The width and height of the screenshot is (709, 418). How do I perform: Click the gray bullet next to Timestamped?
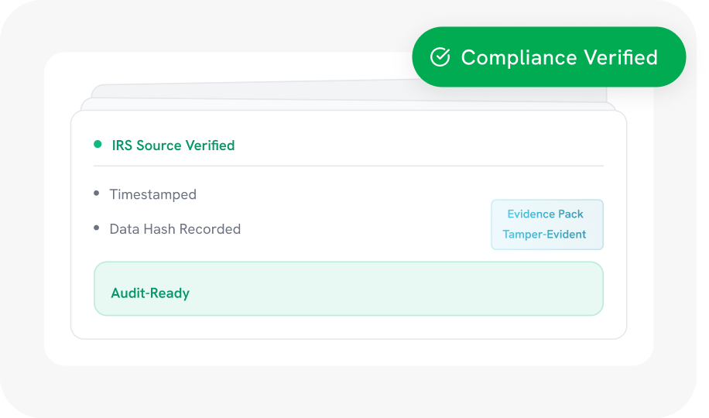click(x=97, y=194)
